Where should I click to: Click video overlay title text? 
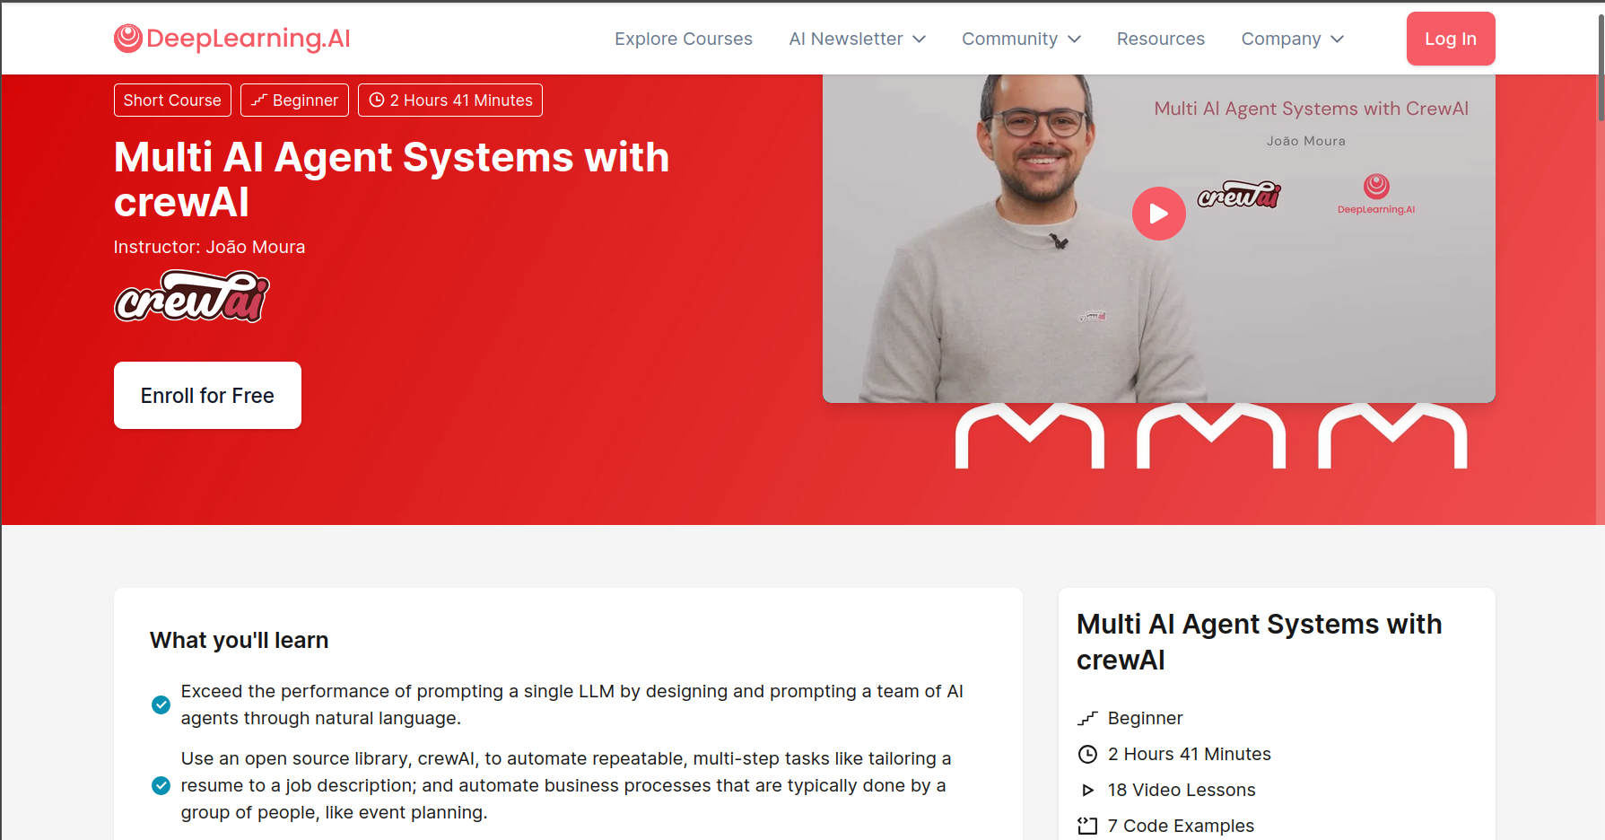coord(1311,109)
